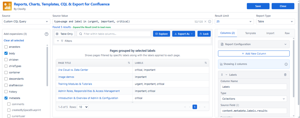
Task: Check the container expansion checkbox
Action: (x=6, y=73)
